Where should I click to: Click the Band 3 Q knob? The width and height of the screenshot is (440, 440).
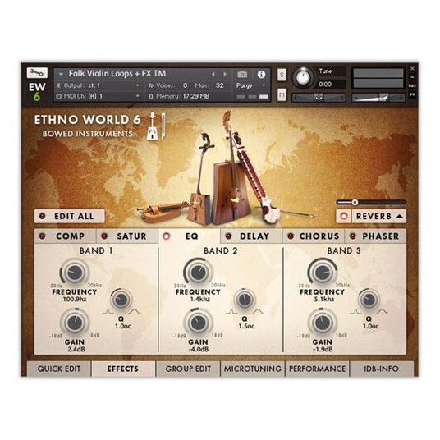pyautogui.click(x=369, y=299)
